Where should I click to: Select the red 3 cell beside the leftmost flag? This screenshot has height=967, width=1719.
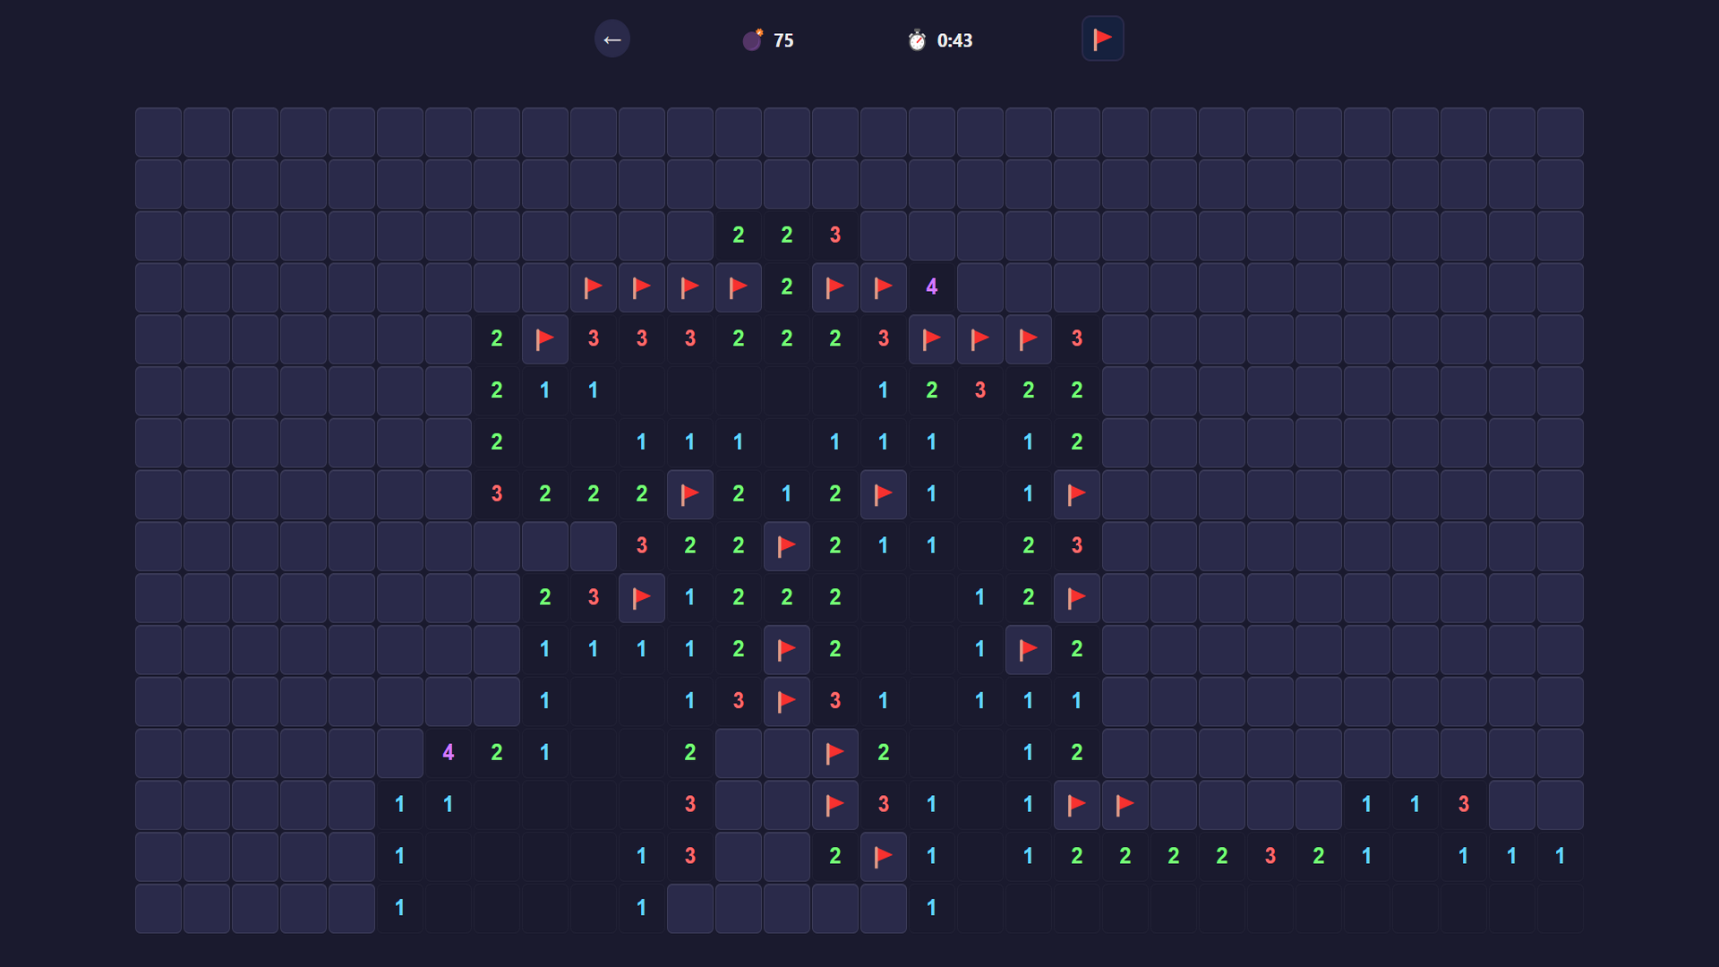click(x=594, y=339)
